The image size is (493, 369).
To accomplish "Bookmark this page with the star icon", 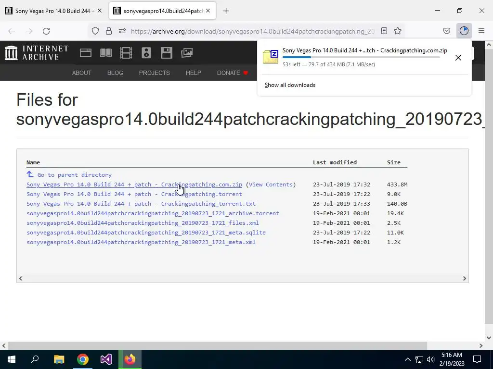I will tap(398, 31).
